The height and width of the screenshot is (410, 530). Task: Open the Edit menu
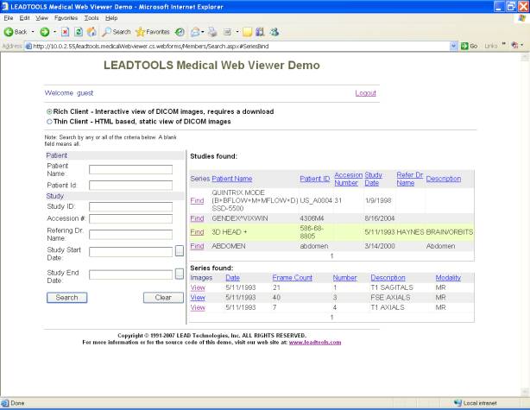(x=24, y=18)
